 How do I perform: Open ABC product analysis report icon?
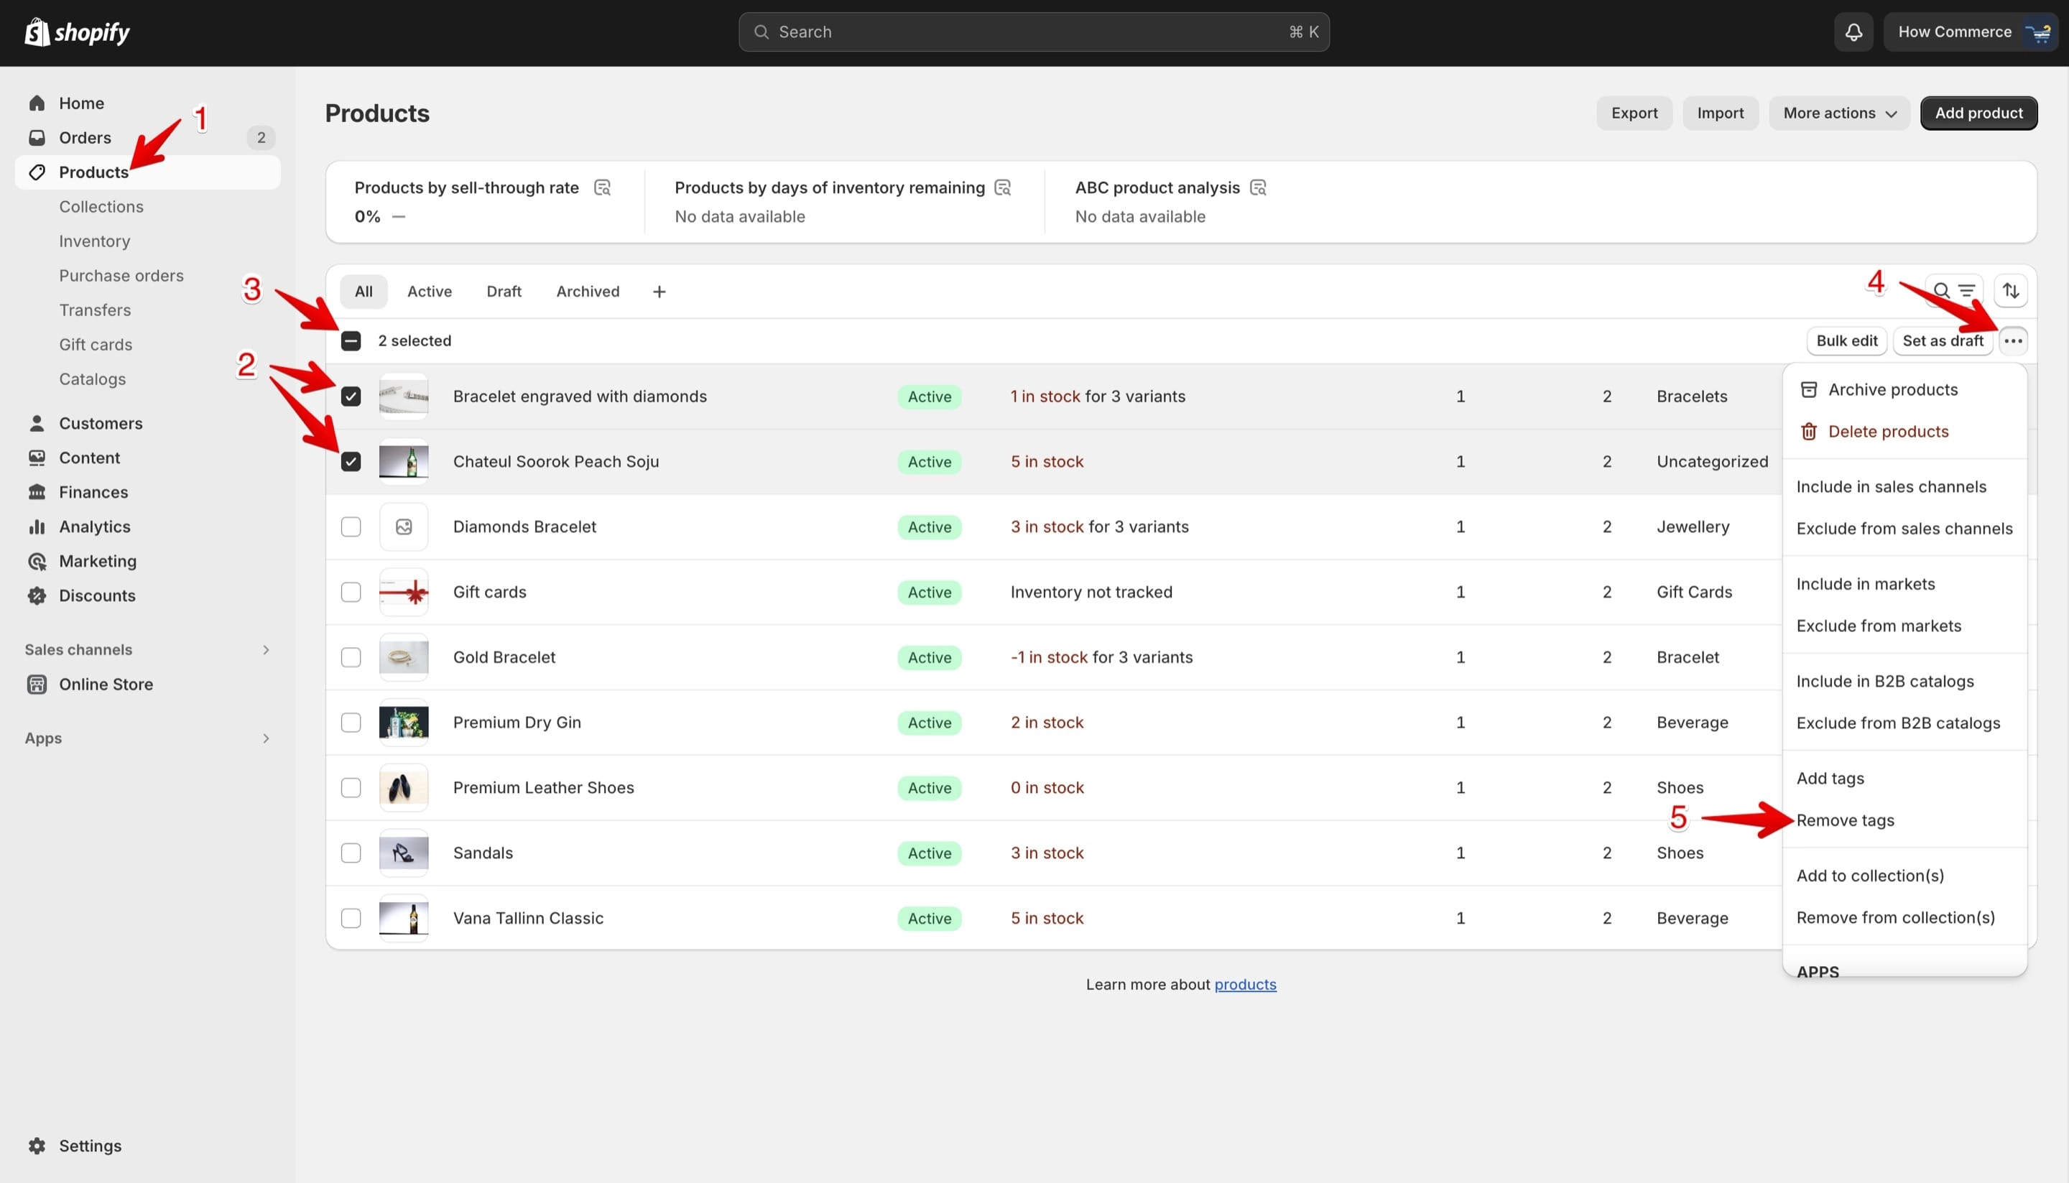(1258, 187)
